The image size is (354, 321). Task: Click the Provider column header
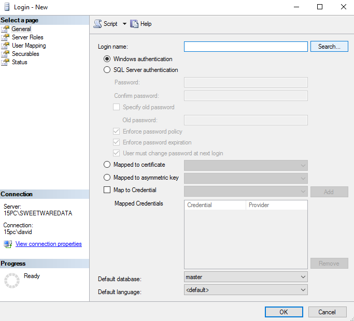(x=276, y=205)
